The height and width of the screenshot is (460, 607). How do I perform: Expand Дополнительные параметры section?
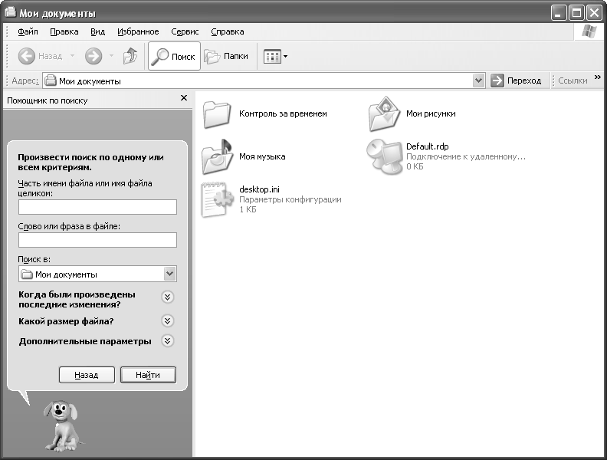[168, 341]
